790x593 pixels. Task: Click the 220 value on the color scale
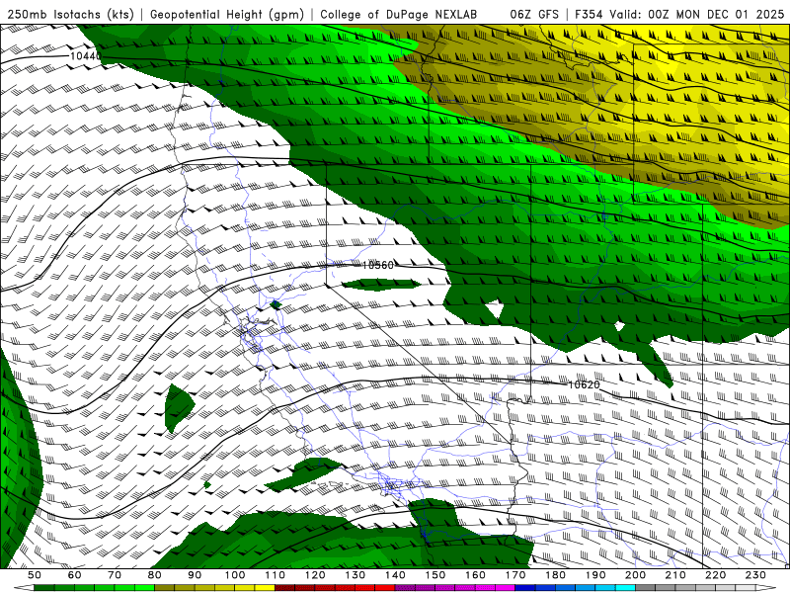(x=715, y=575)
